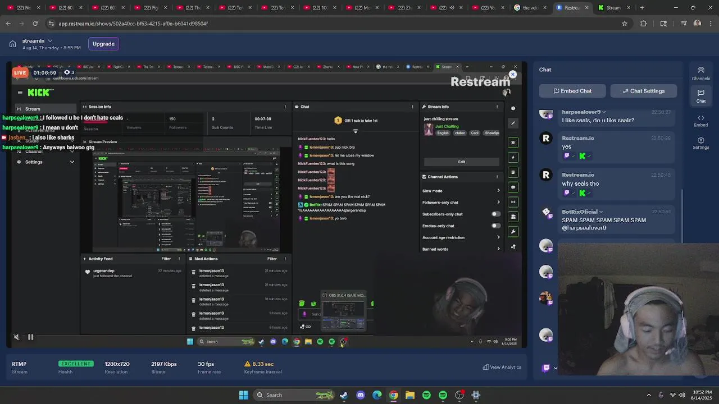
Task: Click the Kick wrench tool icon in preview
Action: click(513, 231)
